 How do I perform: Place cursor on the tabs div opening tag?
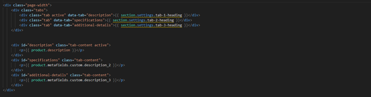tap(29, 10)
